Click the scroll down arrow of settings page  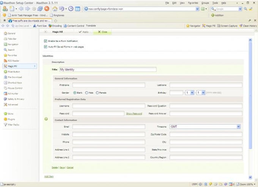pos(250,177)
